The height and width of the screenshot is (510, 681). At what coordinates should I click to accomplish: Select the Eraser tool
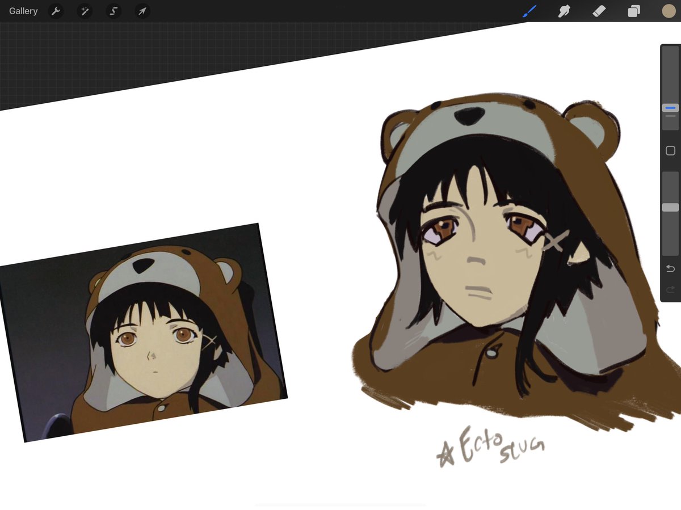599,11
